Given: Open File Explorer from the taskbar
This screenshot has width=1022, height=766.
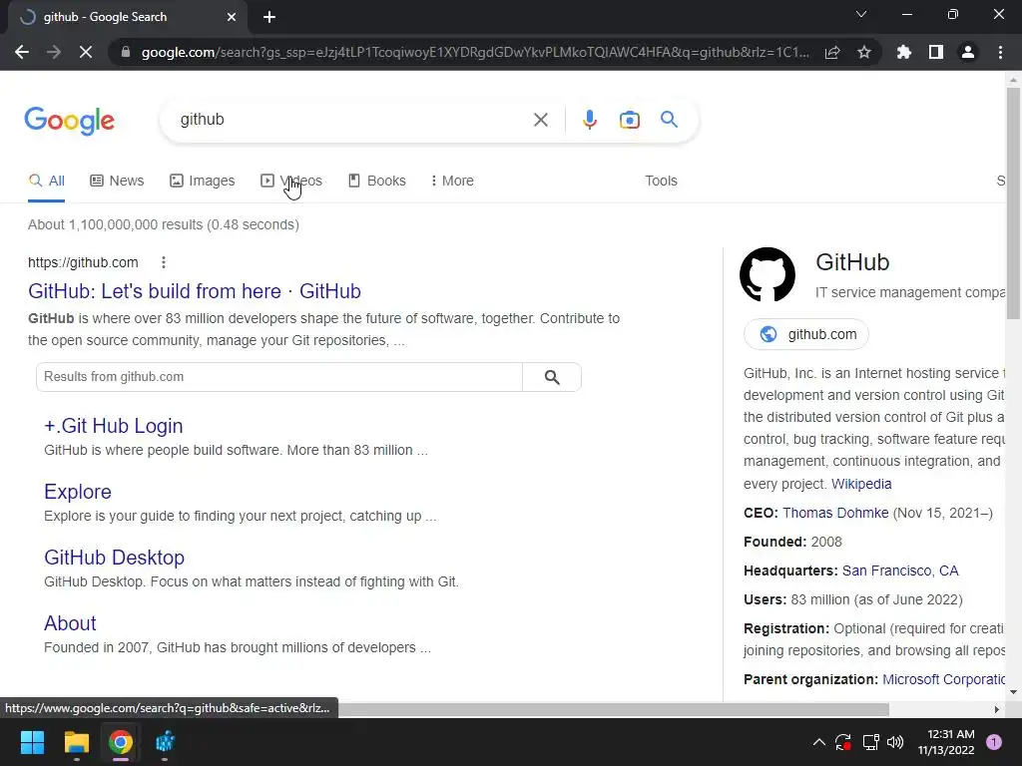Looking at the screenshot, I should click(76, 742).
